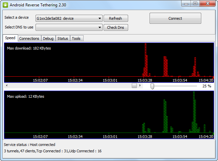The width and height of the screenshot is (218, 161).
Task: Click the zoom slider handle
Action: coord(152,86)
